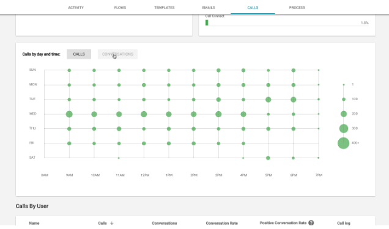Screen dimensions: 389x229
Task: Click the Monday 12PM bubble
Action: pyautogui.click(x=144, y=85)
